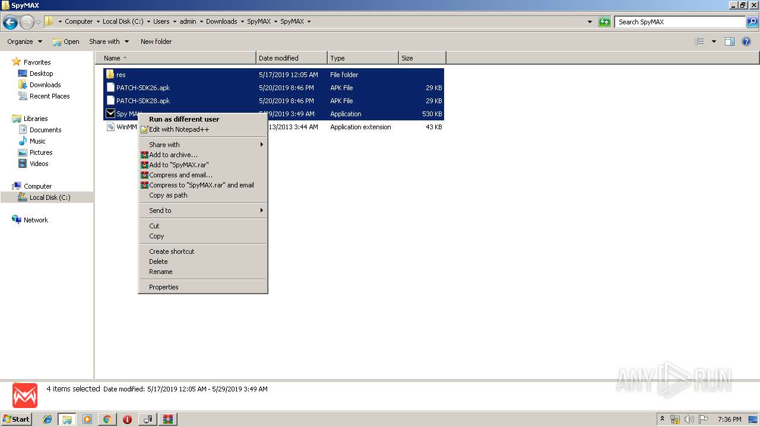
Task: Open Properties from the context menu
Action: (x=202, y=287)
